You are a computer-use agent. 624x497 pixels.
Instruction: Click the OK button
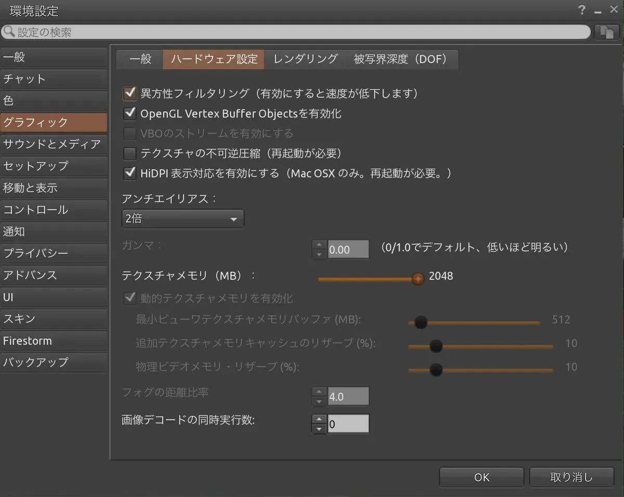click(x=482, y=477)
